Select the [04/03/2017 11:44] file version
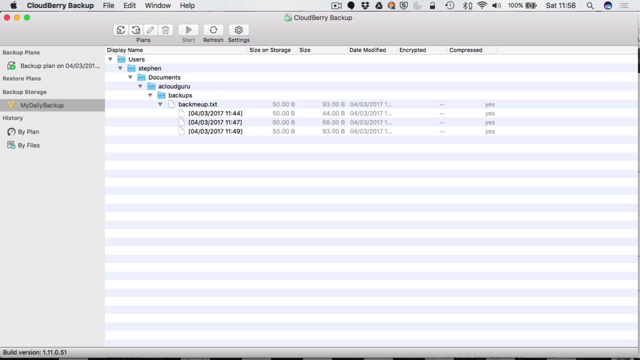640x360 pixels. [215, 113]
